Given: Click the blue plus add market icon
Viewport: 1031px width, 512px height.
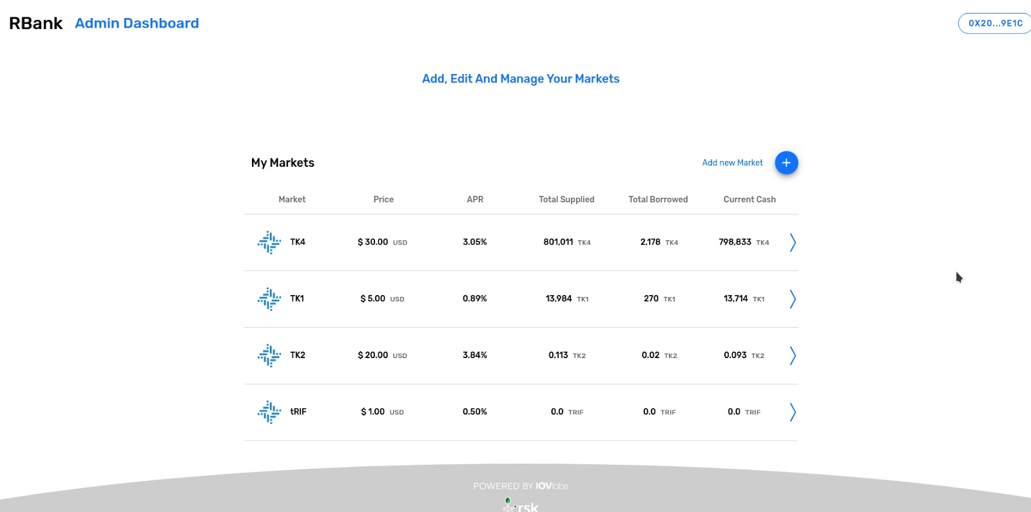Looking at the screenshot, I should tap(786, 163).
